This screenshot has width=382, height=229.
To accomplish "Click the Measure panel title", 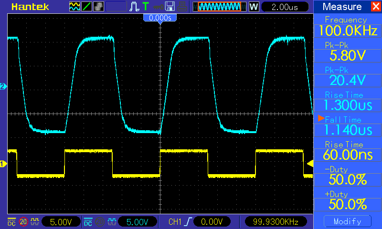I will pos(342,7).
